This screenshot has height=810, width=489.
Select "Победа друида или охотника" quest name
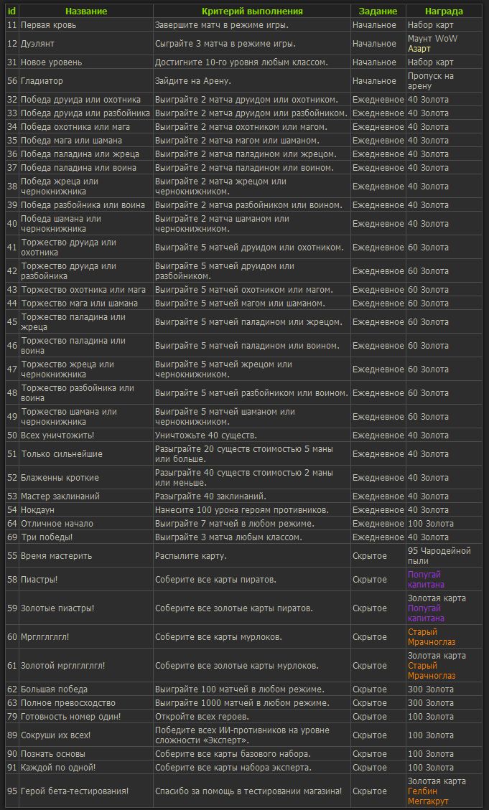(80, 99)
